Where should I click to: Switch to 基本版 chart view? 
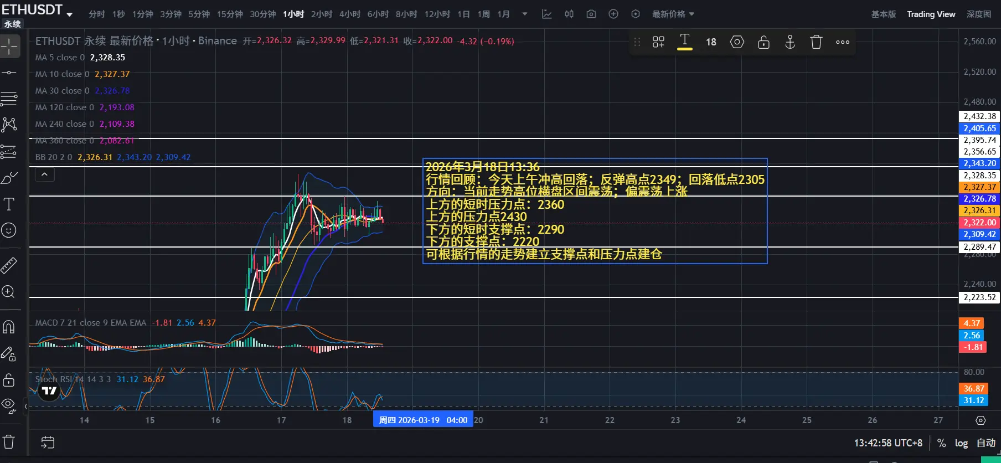pyautogui.click(x=884, y=14)
